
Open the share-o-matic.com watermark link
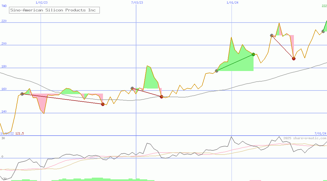tap(305, 138)
